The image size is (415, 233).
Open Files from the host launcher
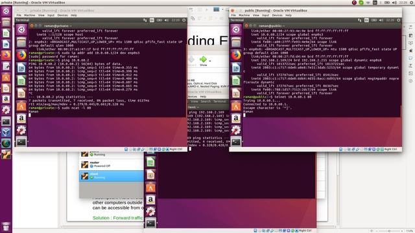coord(6,22)
